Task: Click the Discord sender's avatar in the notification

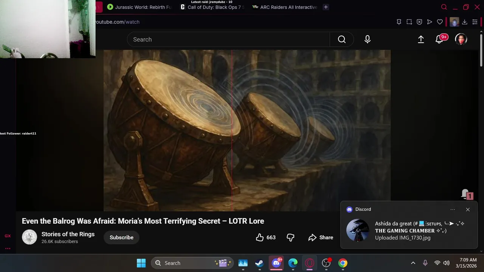Action: [x=358, y=230]
